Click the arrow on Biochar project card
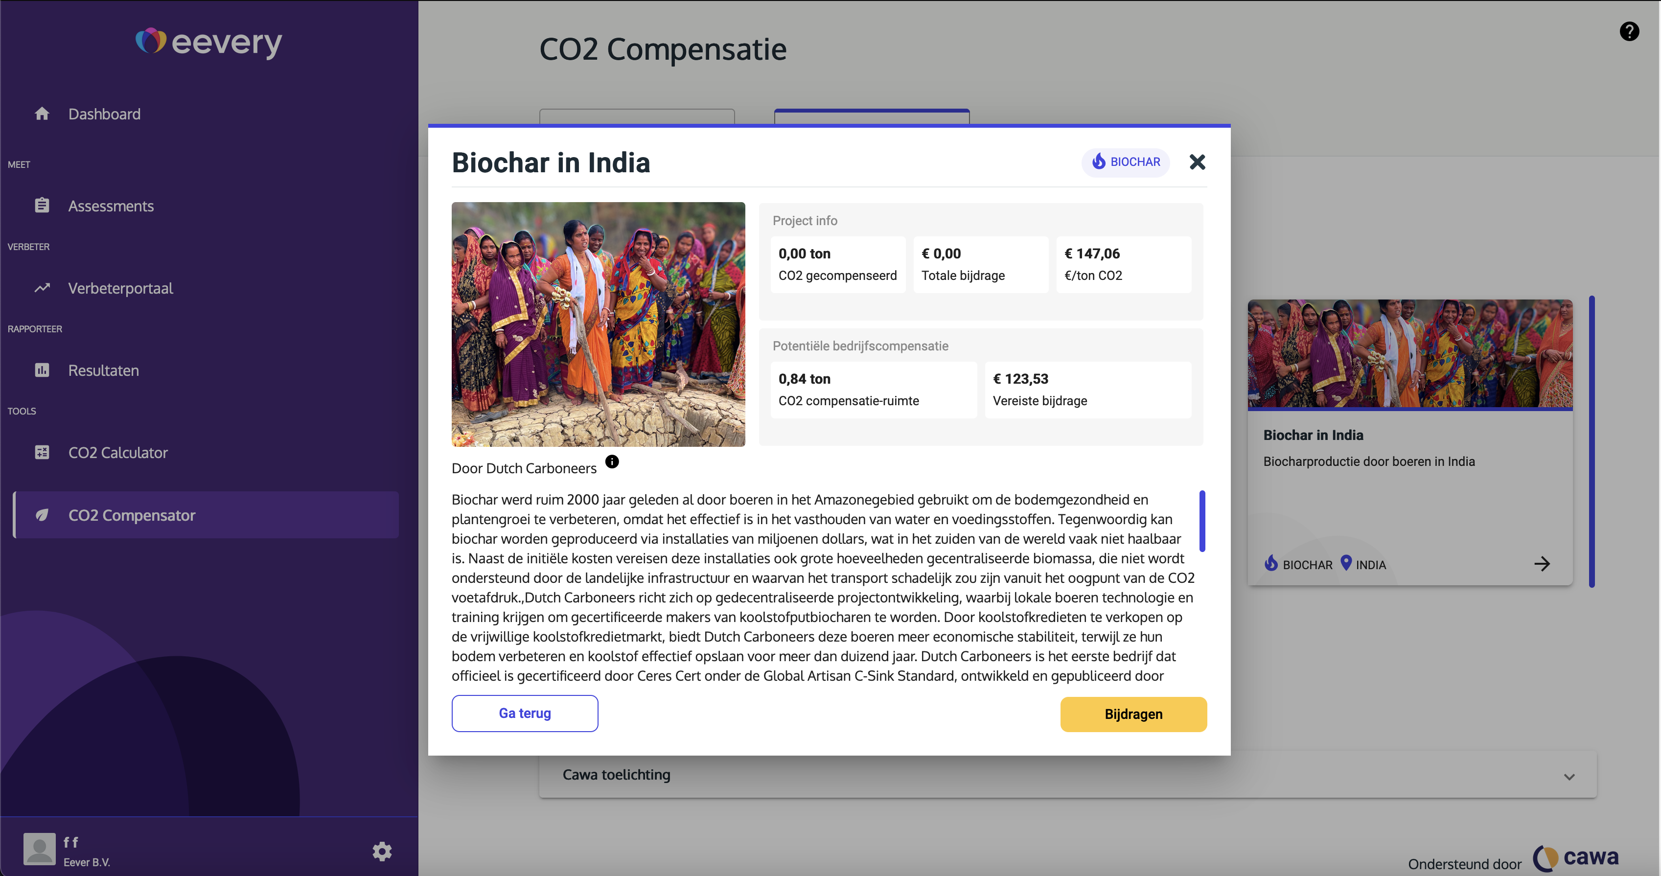Viewport: 1661px width, 876px height. click(1542, 564)
